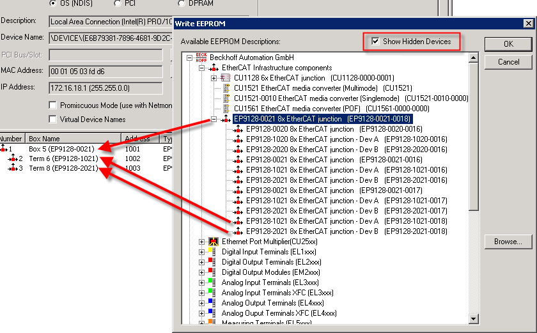This screenshot has height=333, width=537.
Task: Click the EP9128-0021-0017 junction icon
Action: (x=238, y=191)
